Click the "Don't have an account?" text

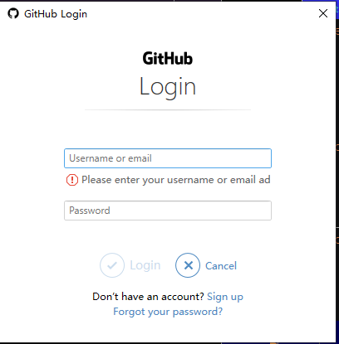pyautogui.click(x=148, y=297)
